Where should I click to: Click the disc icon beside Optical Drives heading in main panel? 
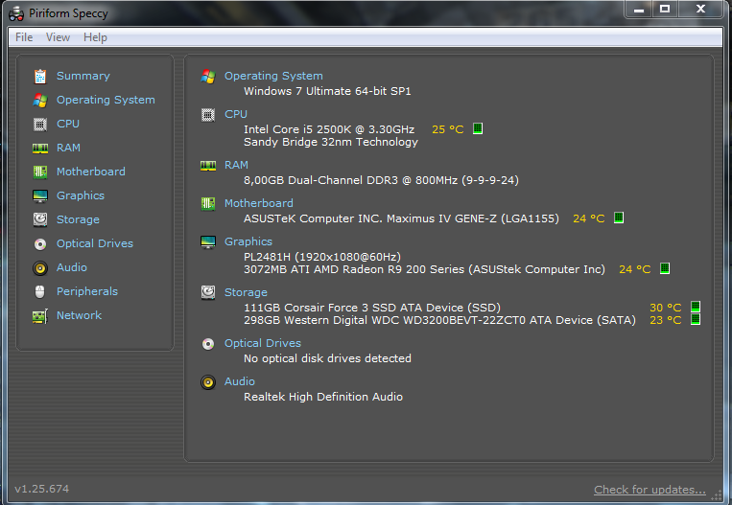click(208, 344)
